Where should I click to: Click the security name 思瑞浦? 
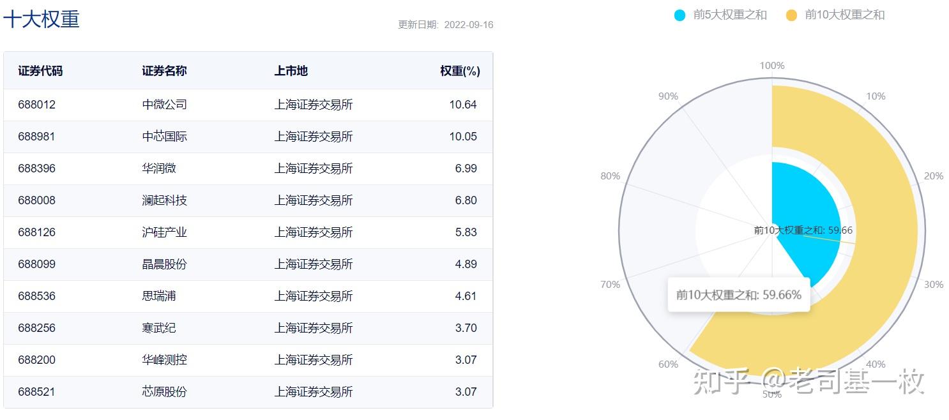click(x=159, y=296)
